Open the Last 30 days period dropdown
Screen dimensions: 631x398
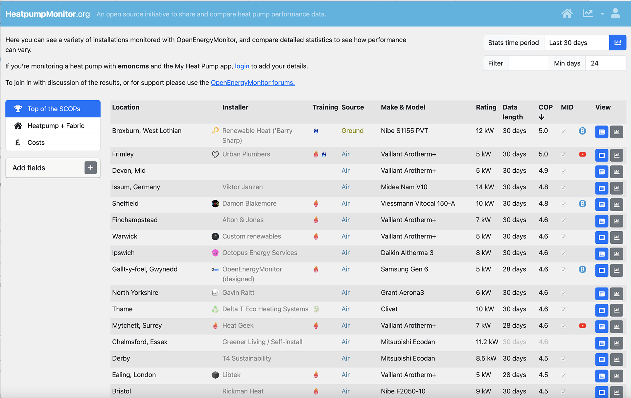pyautogui.click(x=576, y=43)
